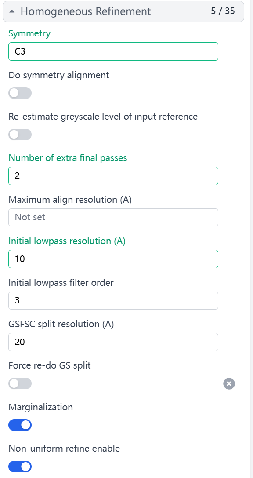Click the 5 / 35 parameter counter

point(223,11)
